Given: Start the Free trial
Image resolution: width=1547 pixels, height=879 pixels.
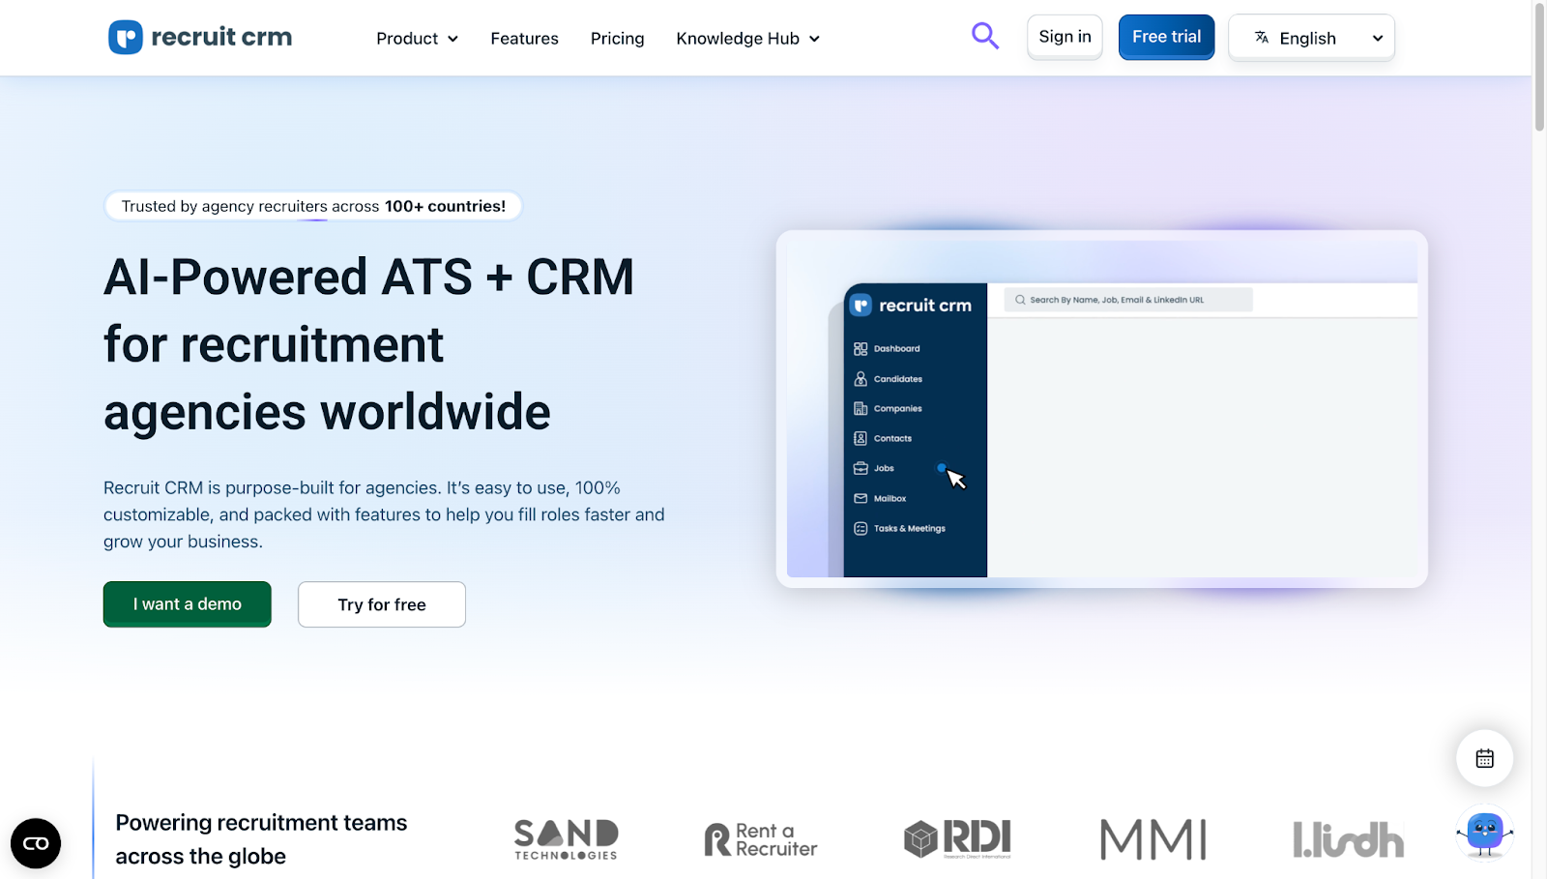Looking at the screenshot, I should [x=1166, y=37].
